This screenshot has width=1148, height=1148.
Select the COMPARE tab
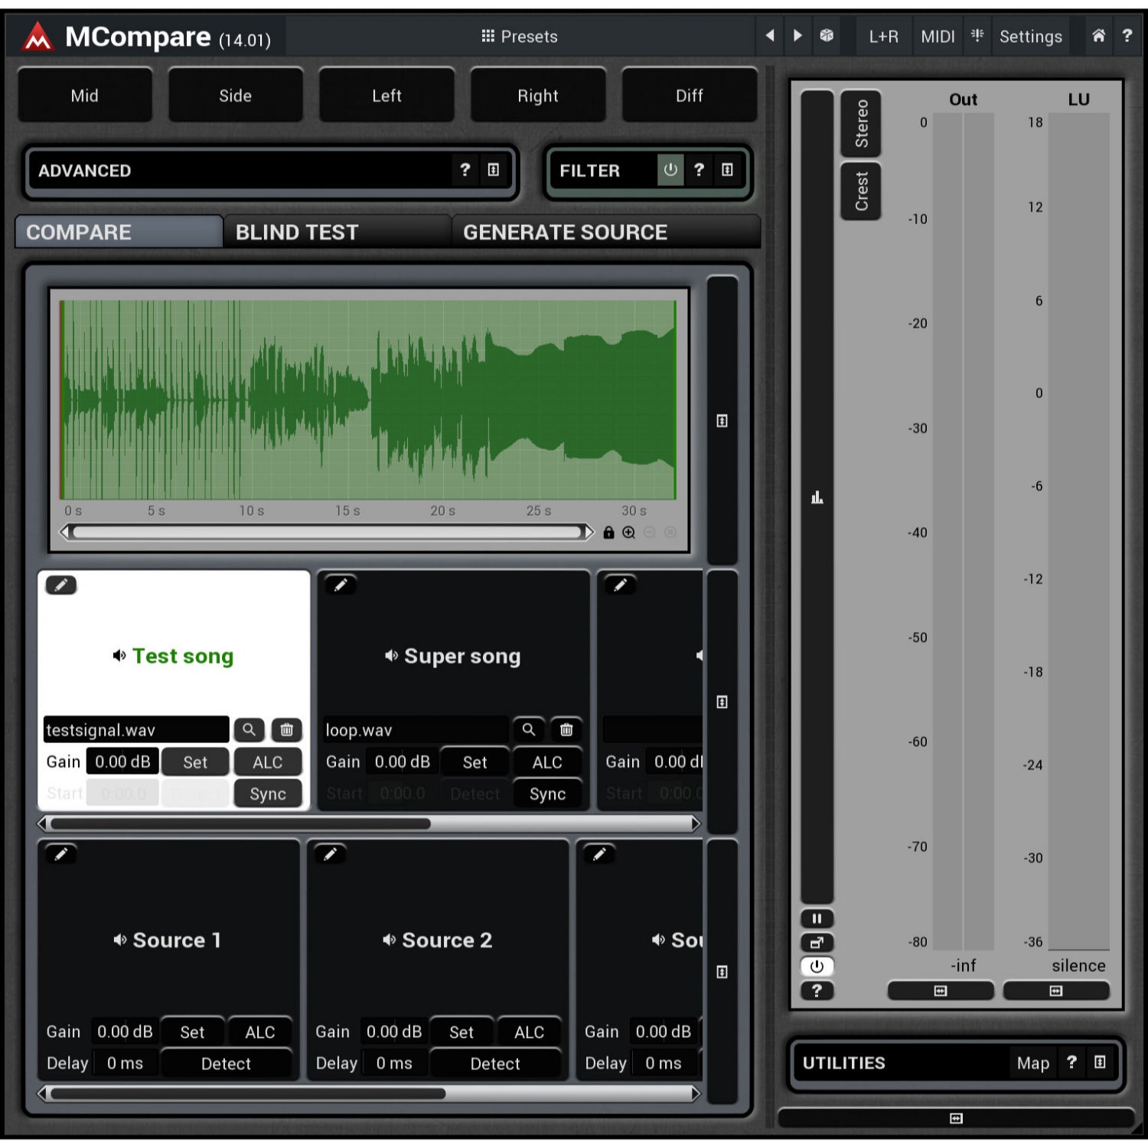(119, 232)
